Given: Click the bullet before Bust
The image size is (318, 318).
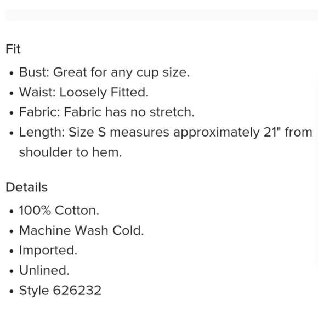Looking at the screenshot, I should [x=12, y=73].
